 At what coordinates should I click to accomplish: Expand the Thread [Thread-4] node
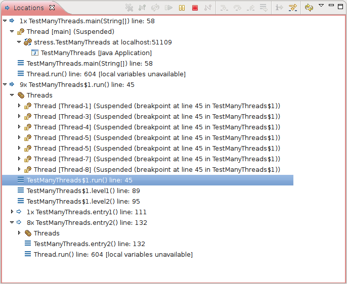click(x=19, y=127)
